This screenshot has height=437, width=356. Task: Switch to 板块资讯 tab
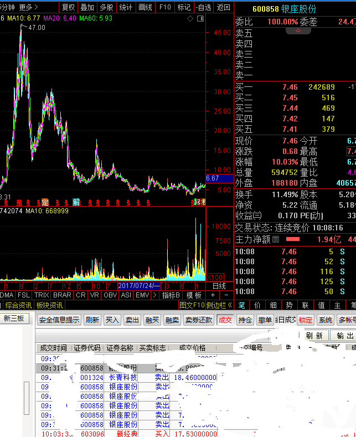[50, 305]
